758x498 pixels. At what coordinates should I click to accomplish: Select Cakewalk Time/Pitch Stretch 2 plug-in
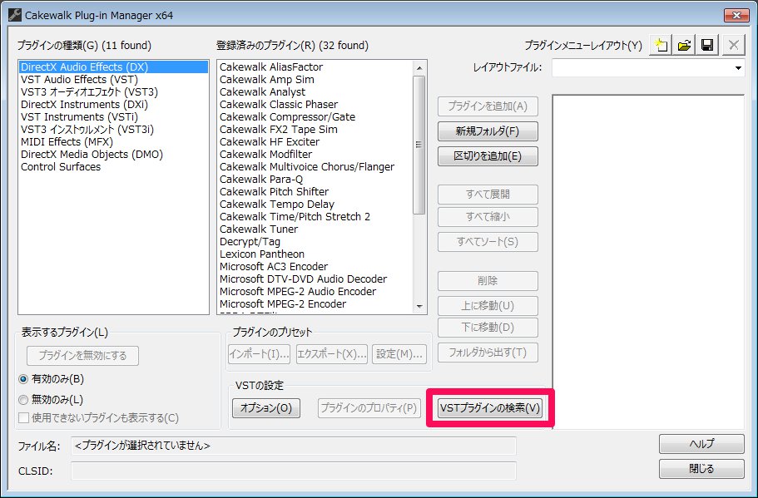315,217
